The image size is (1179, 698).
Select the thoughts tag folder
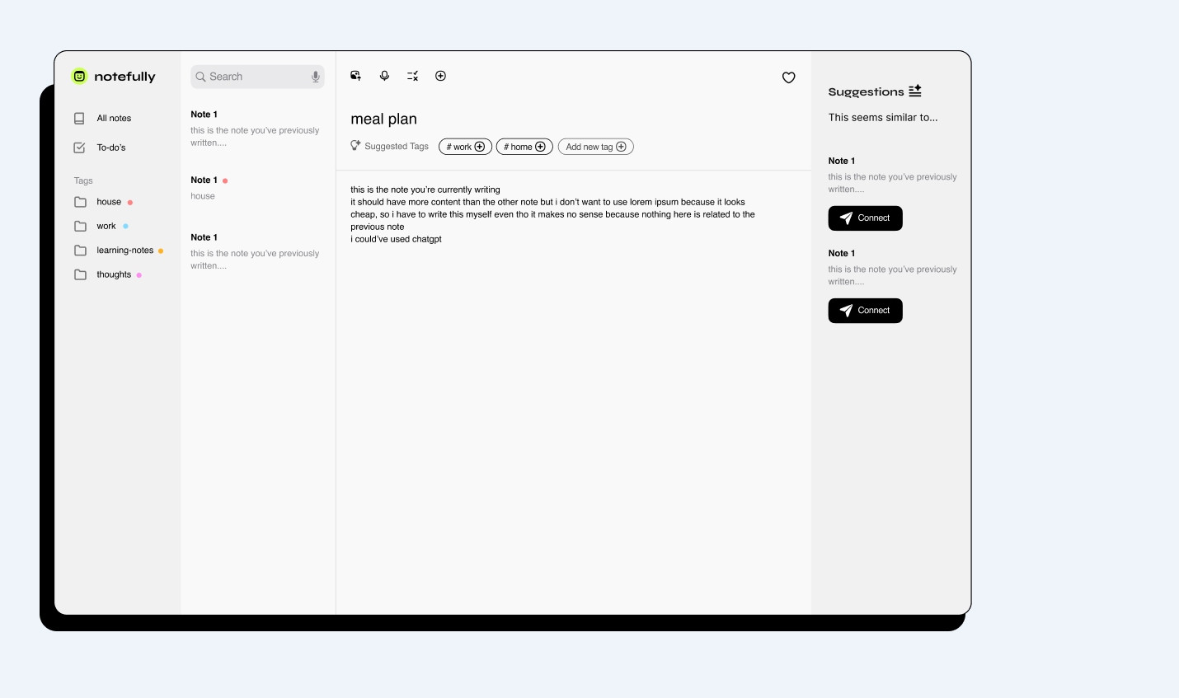click(113, 274)
